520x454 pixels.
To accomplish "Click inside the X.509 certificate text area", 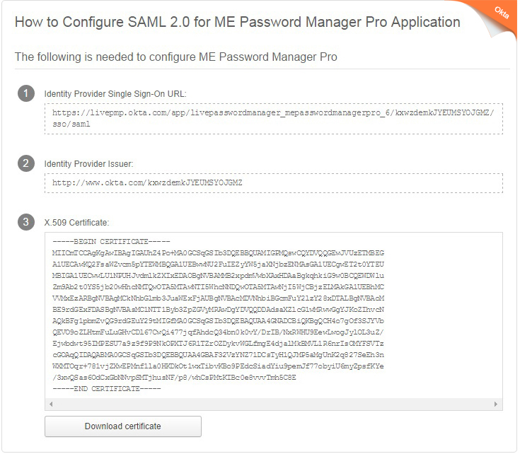I will (x=274, y=315).
